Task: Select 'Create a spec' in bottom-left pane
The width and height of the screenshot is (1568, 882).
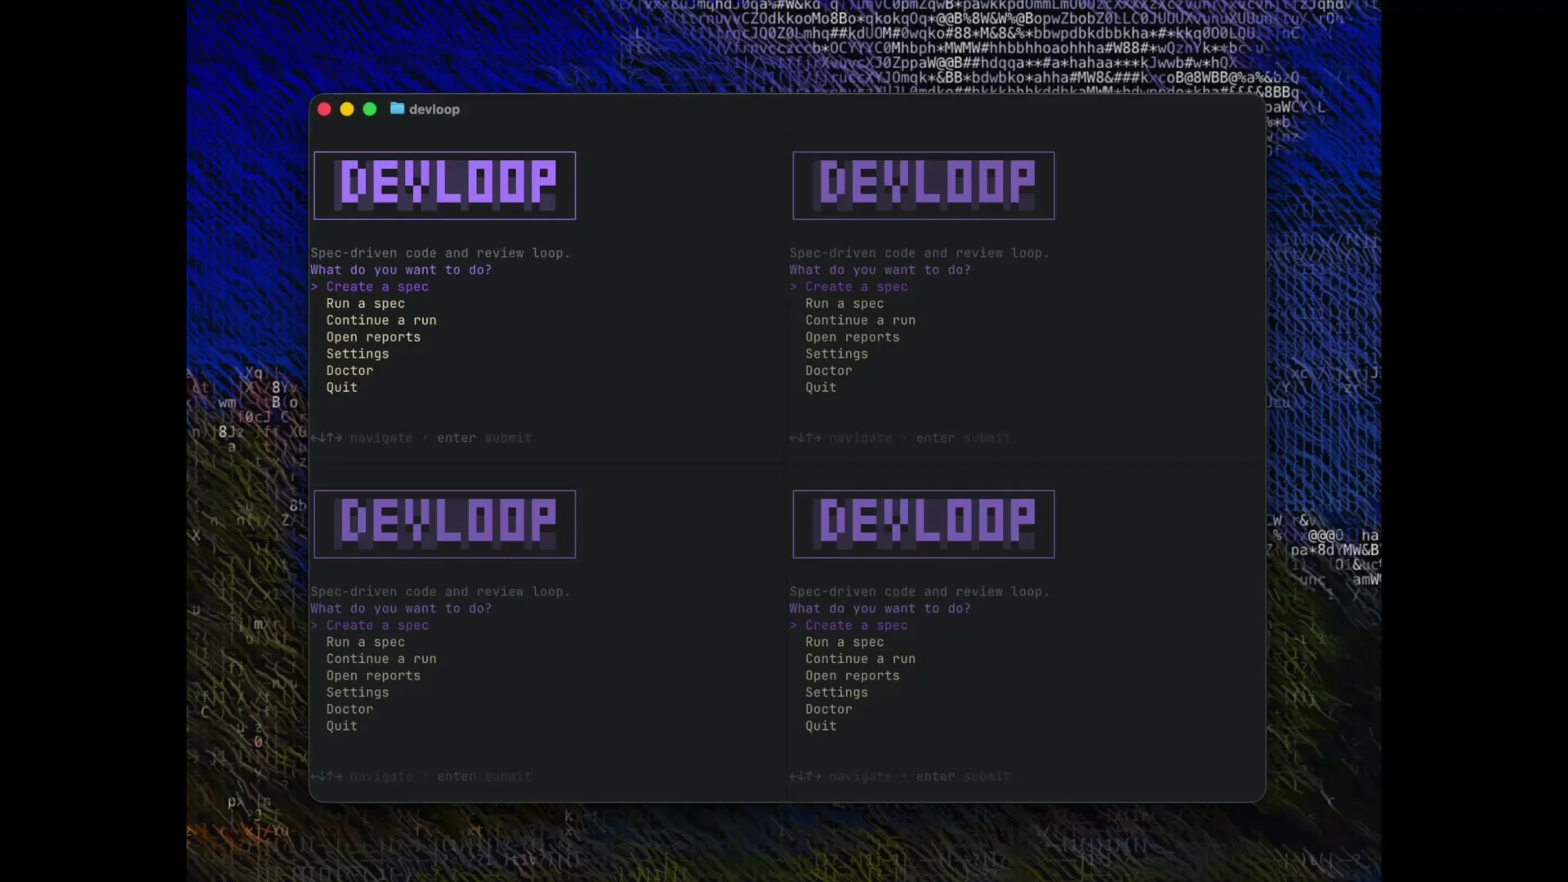Action: coord(377,626)
